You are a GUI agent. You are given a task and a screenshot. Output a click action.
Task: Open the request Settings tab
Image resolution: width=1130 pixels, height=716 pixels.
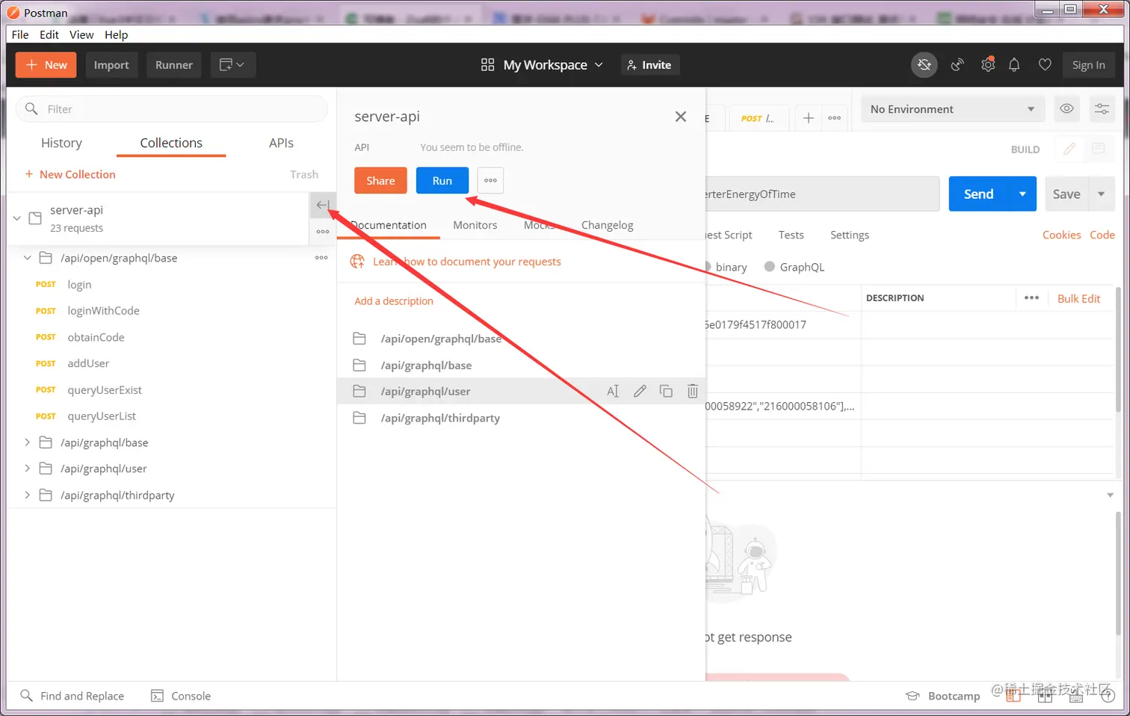(x=850, y=235)
